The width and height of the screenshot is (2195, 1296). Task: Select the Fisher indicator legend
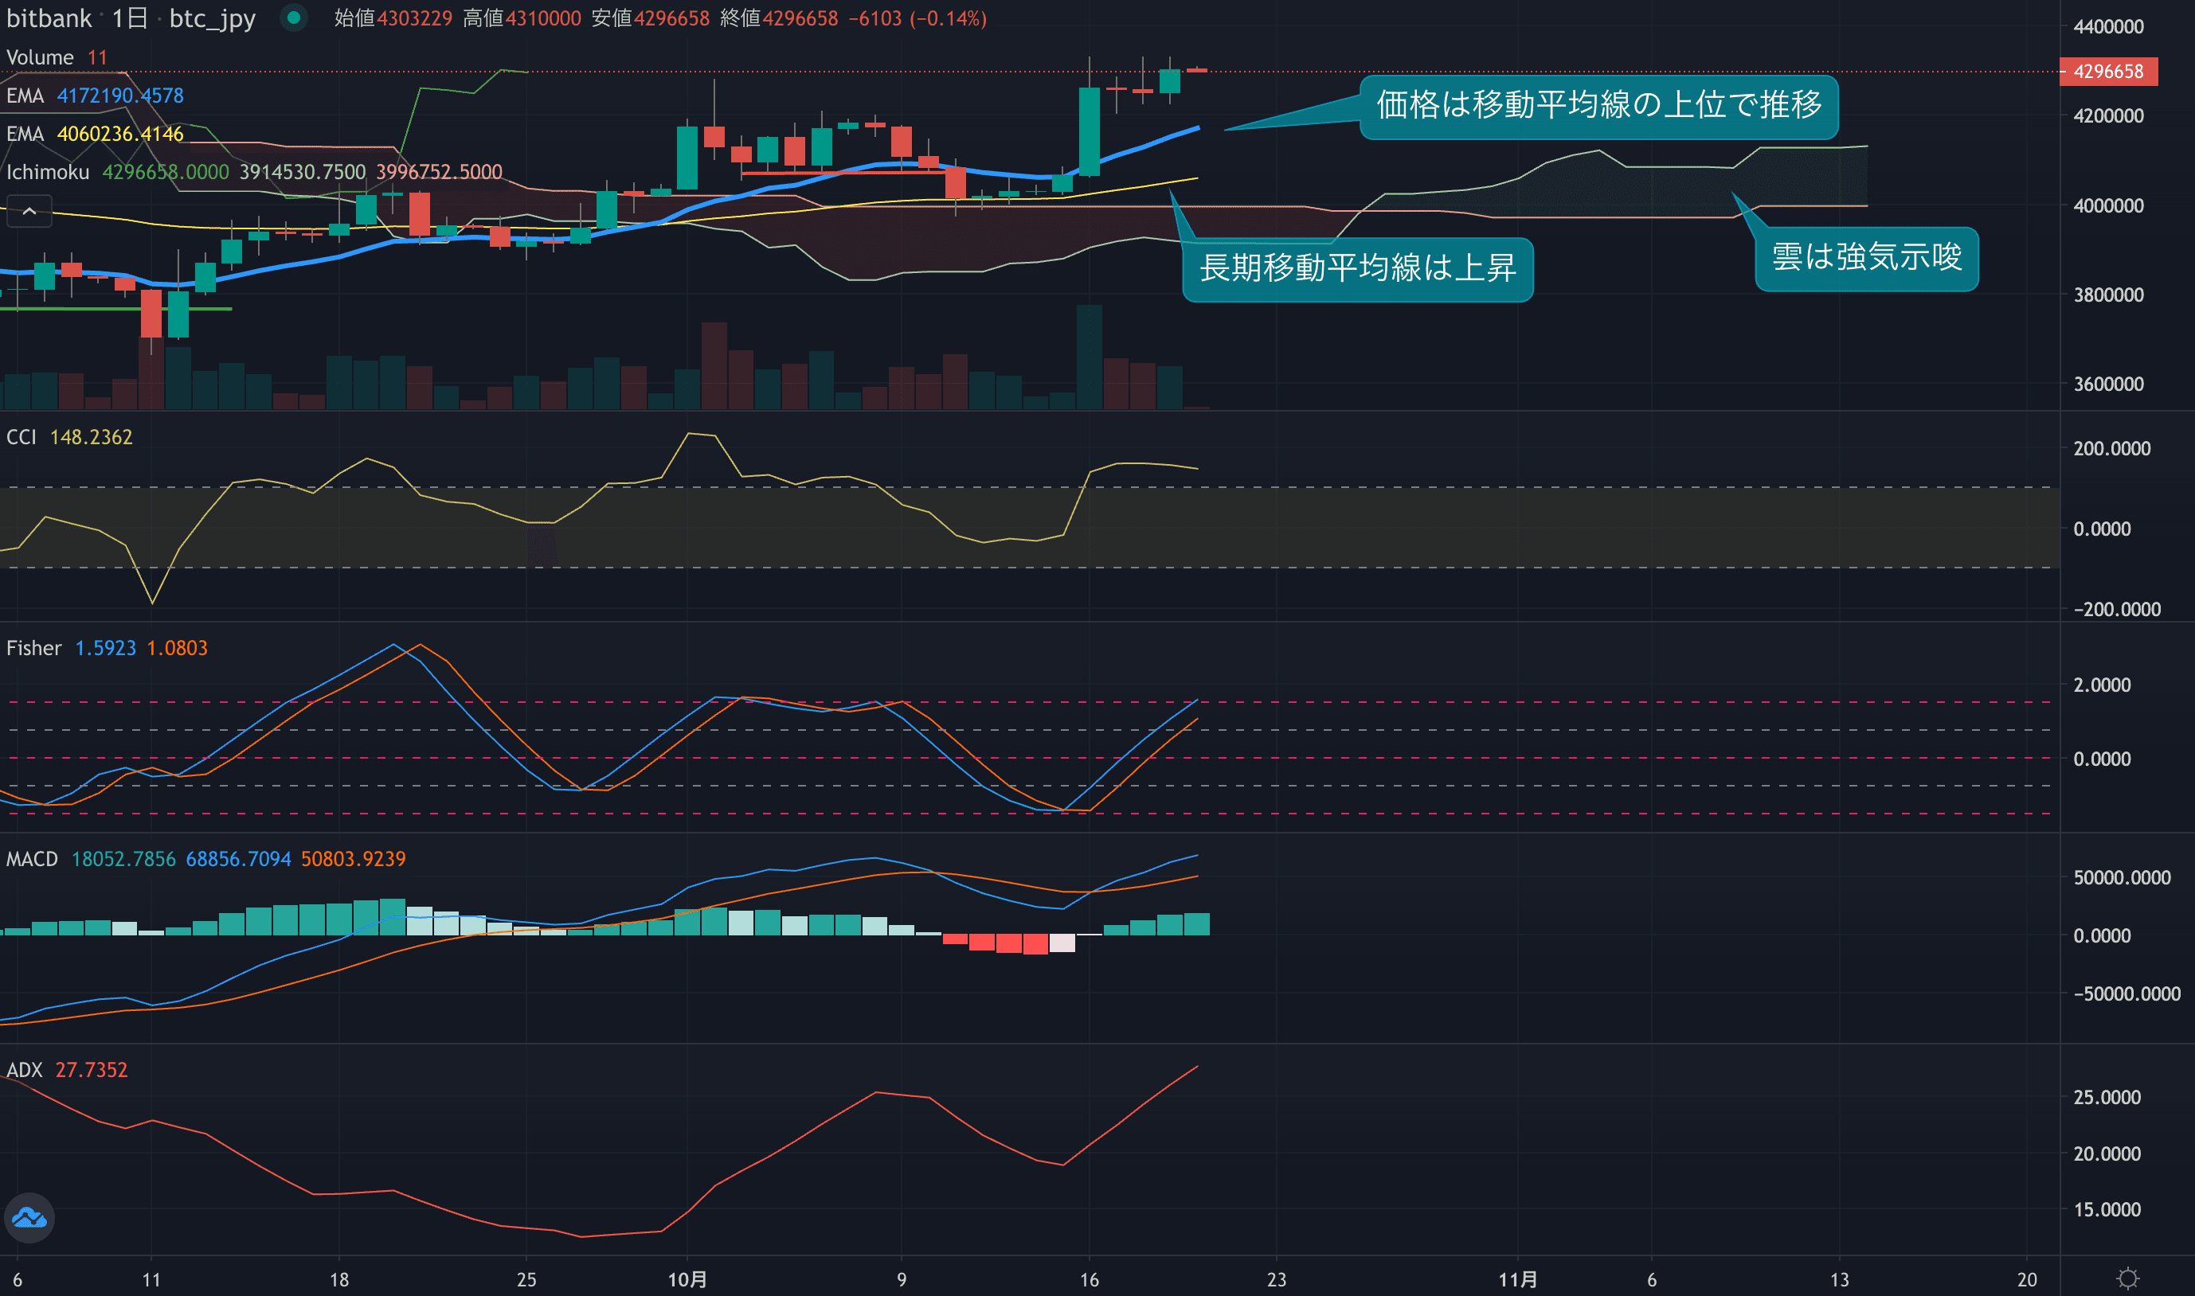coord(34,648)
